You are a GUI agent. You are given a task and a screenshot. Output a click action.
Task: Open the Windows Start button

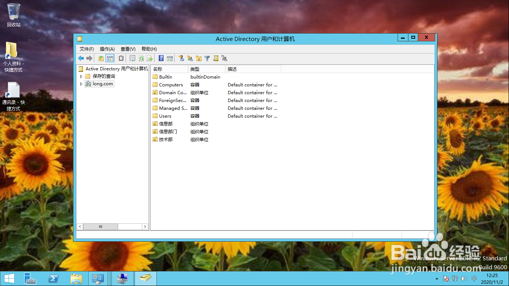[9, 279]
